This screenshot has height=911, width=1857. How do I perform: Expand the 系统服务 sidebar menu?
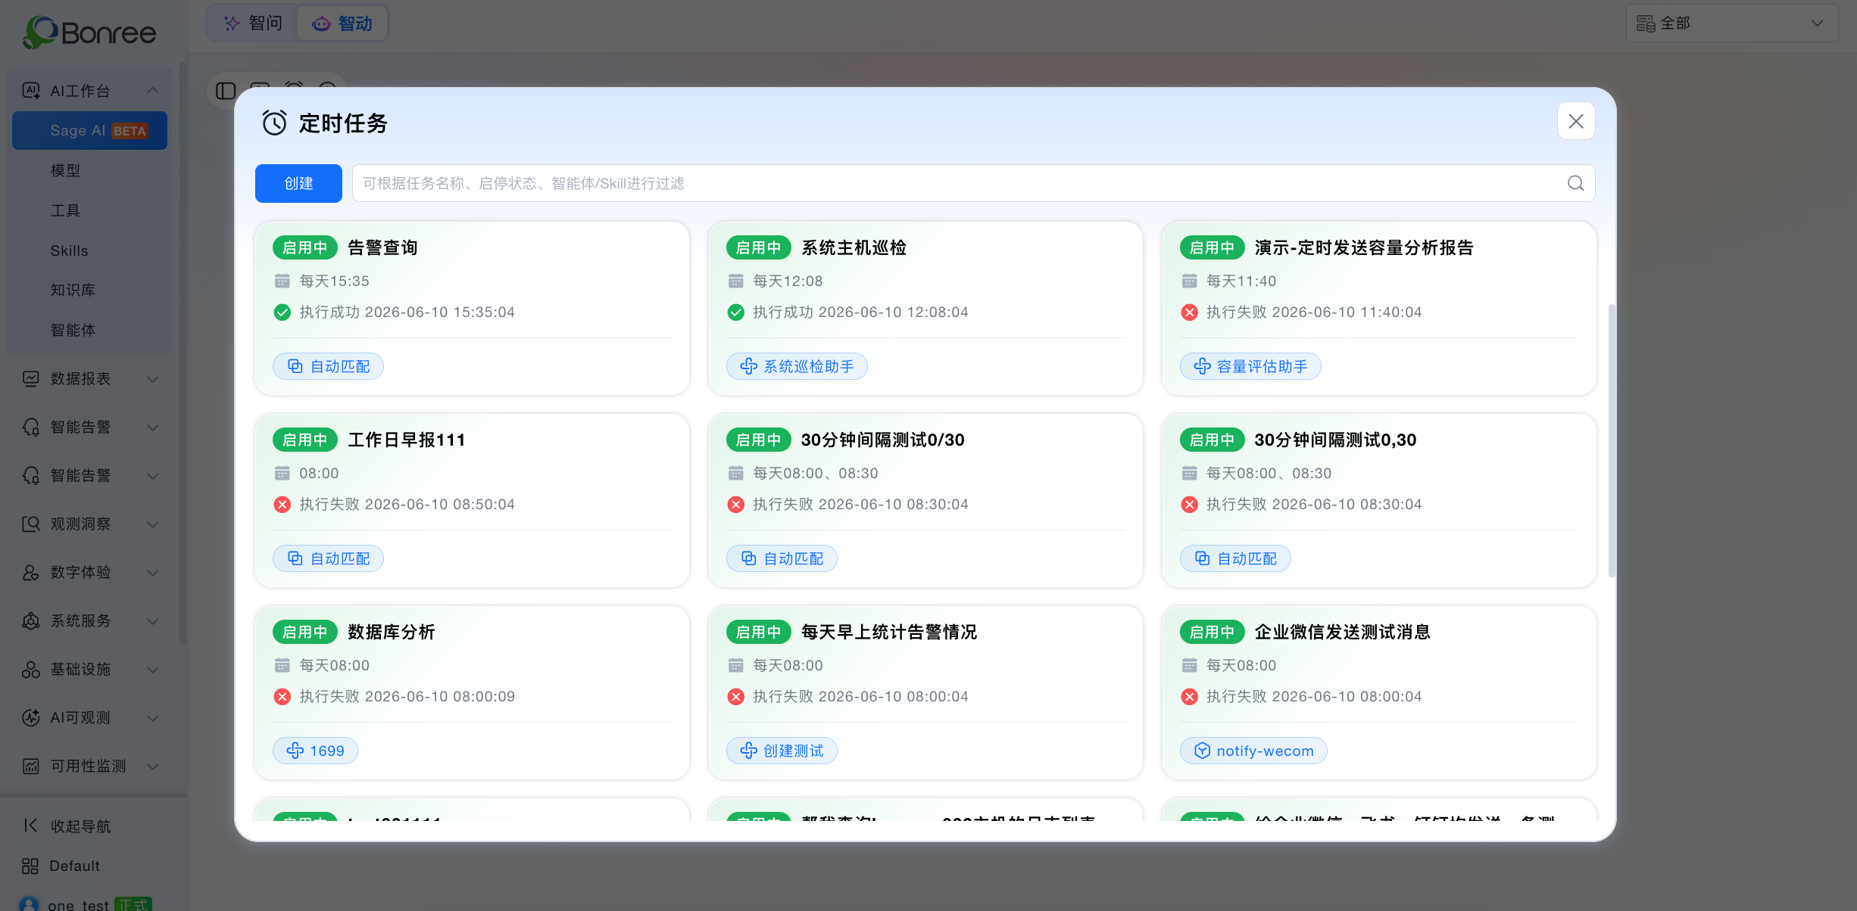point(91,620)
